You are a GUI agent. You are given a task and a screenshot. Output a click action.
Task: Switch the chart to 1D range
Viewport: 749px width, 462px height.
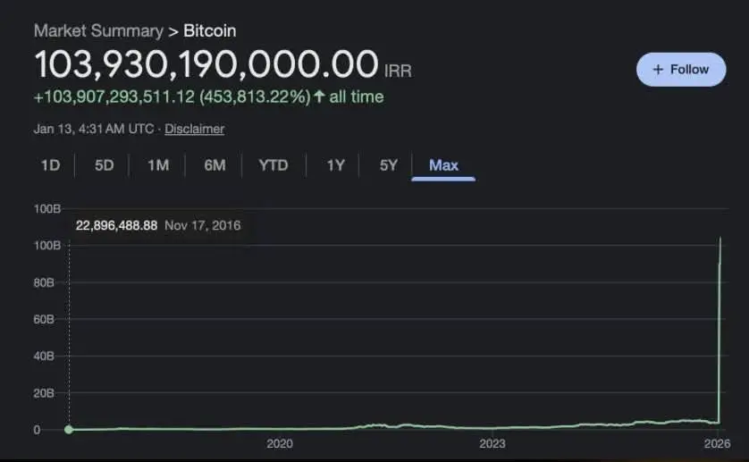click(x=50, y=164)
